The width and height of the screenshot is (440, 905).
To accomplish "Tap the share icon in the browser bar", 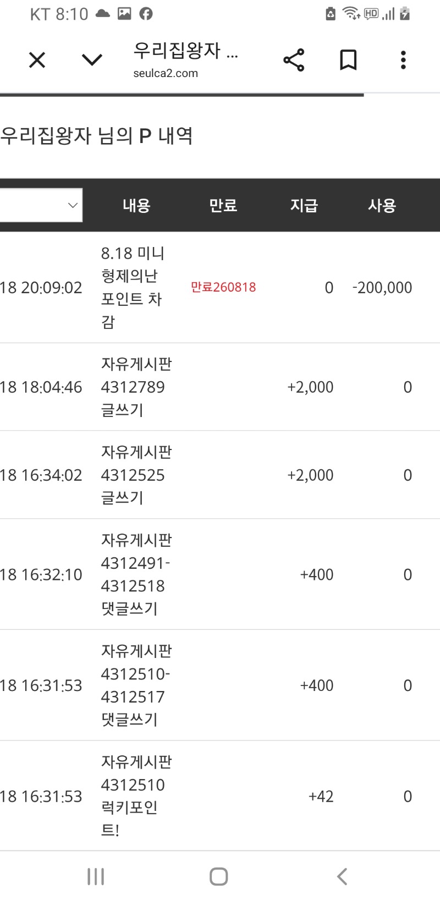I will tap(294, 60).
